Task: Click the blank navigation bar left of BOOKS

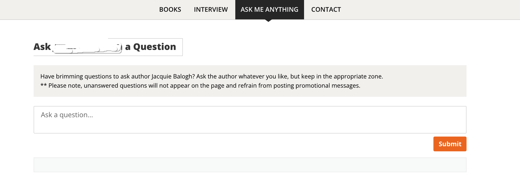Action: tap(76, 9)
